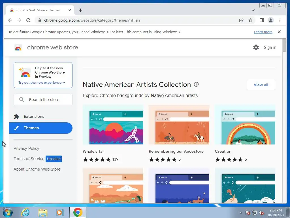This screenshot has height=218, width=290.
Task: Open the Chrome profile avatar
Action: (270, 20)
